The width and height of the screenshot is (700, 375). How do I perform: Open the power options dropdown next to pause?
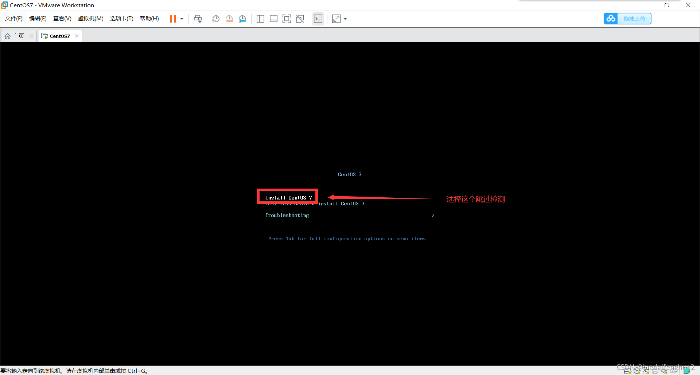coord(182,19)
